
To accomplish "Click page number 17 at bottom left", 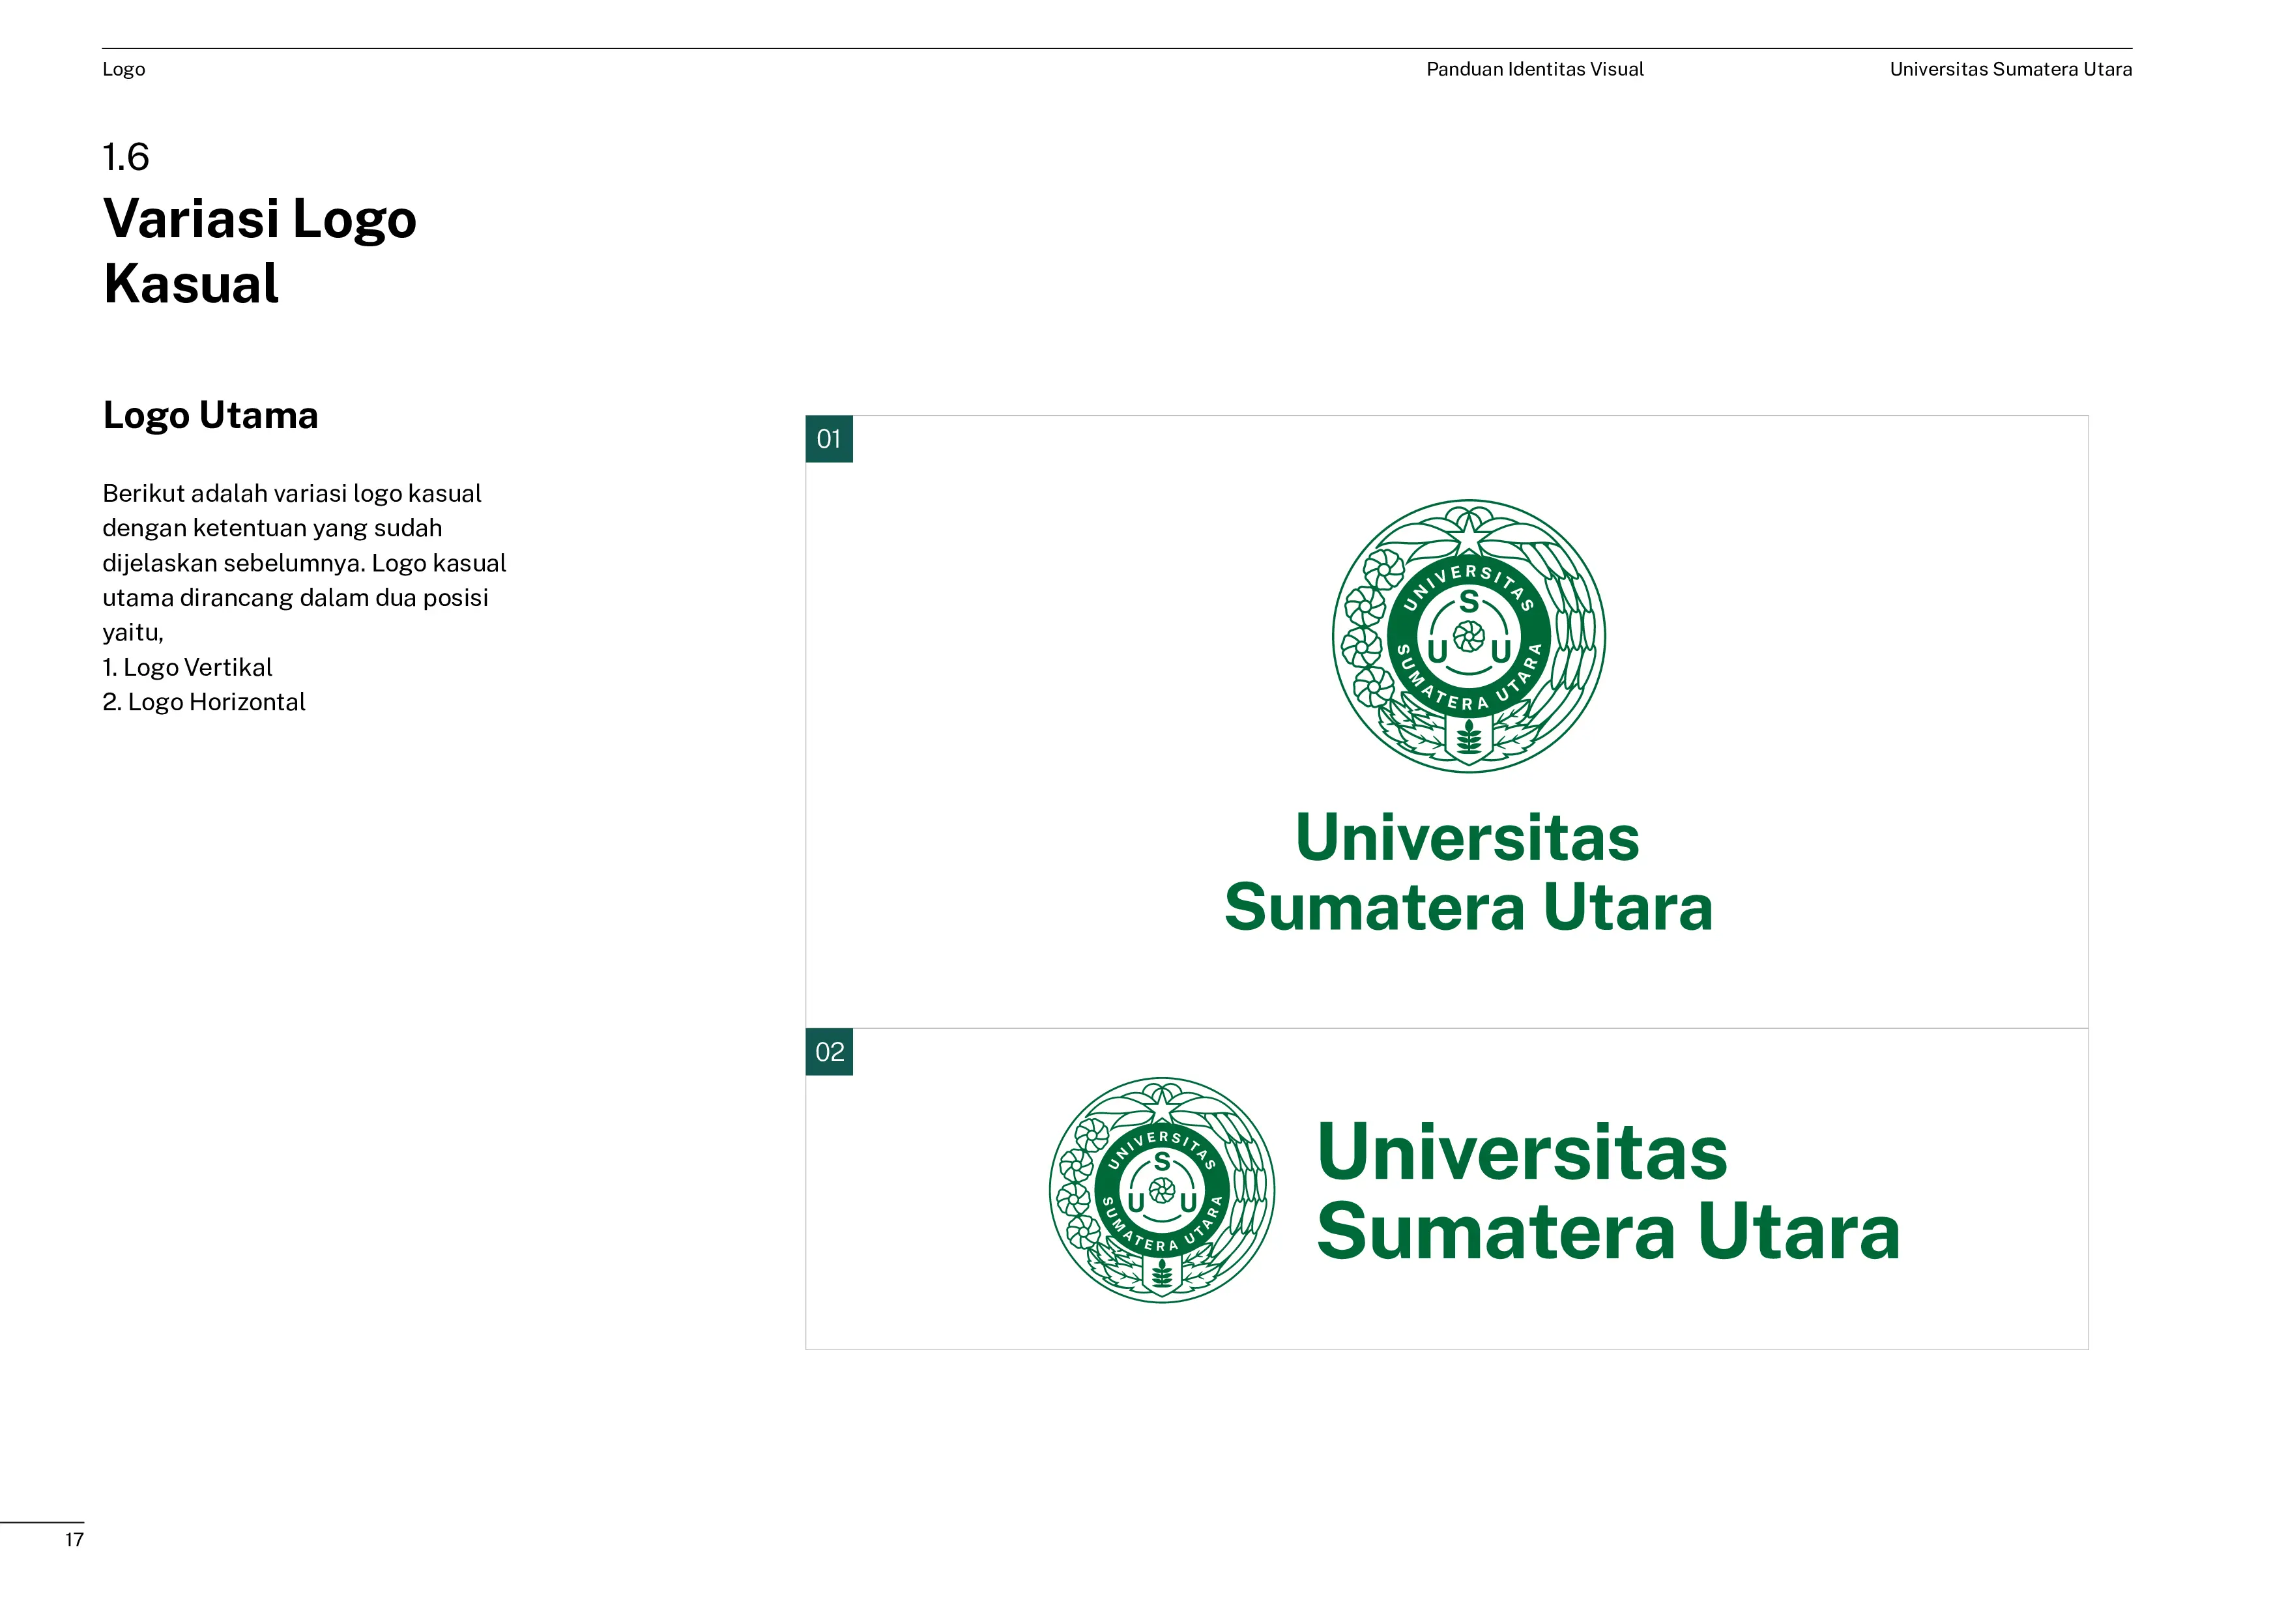I will (74, 1539).
